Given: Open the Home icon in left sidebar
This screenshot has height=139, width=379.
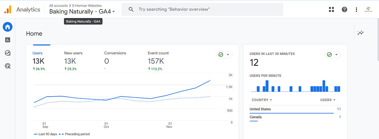Looking at the screenshot, I should click(7, 27).
